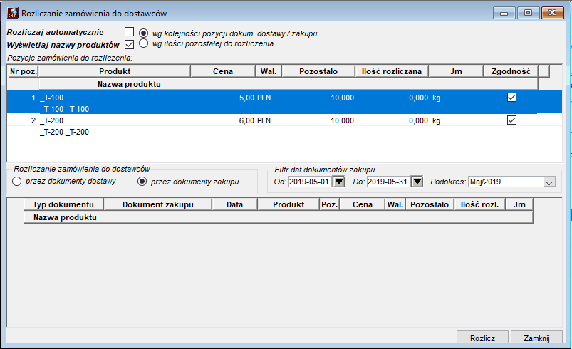
Task: Toggle Zgodność checkbox for _T-200 row
Action: click(x=512, y=120)
